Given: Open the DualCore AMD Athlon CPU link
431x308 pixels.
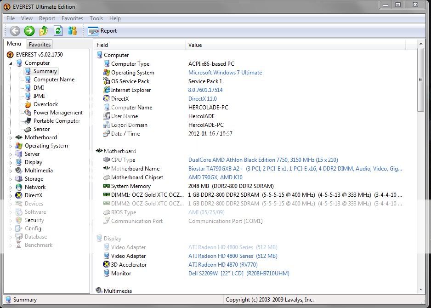Looking at the screenshot, I should coord(263,160).
